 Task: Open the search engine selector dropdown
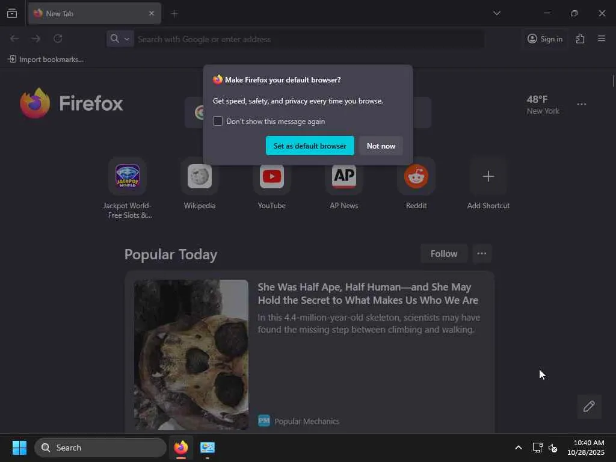(x=120, y=39)
